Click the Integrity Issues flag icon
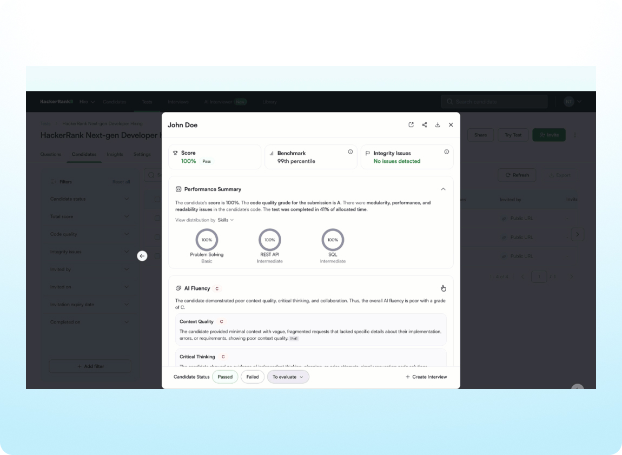 point(368,153)
